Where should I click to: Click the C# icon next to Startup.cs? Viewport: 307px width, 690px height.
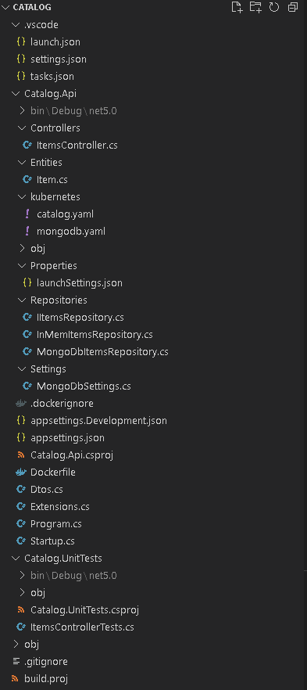tap(20, 541)
